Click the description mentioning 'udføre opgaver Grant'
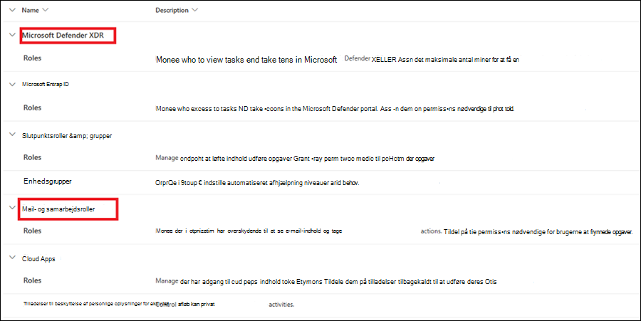641x321 pixels. [x=294, y=158]
